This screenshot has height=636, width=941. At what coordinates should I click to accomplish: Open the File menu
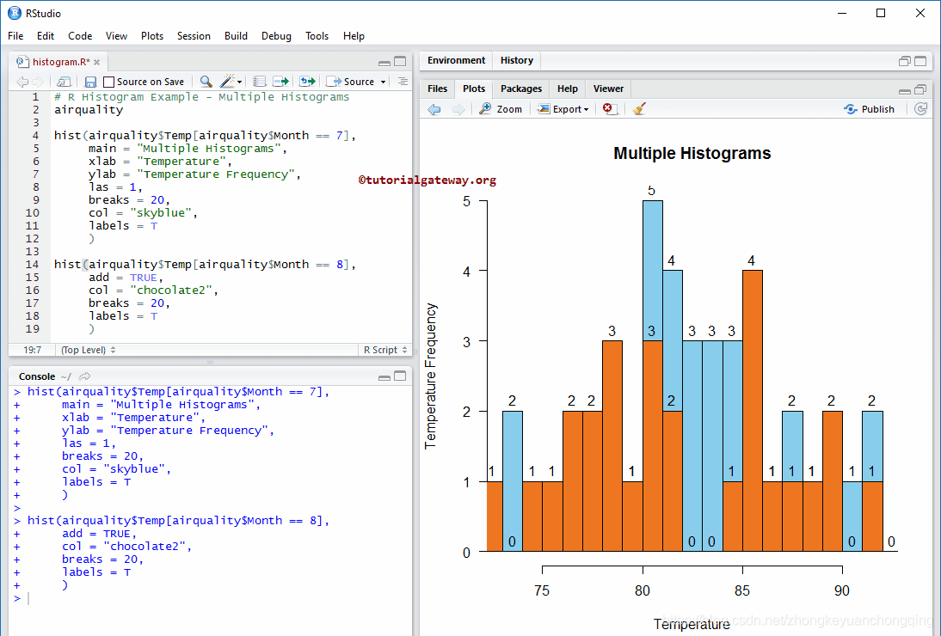pos(15,36)
